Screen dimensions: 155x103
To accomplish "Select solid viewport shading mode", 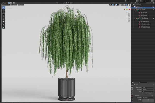I will [x=123, y=5].
